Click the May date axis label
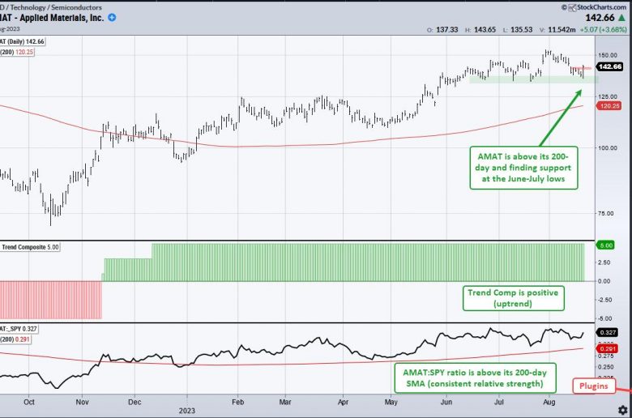This screenshot has height=418, width=632. [x=391, y=403]
